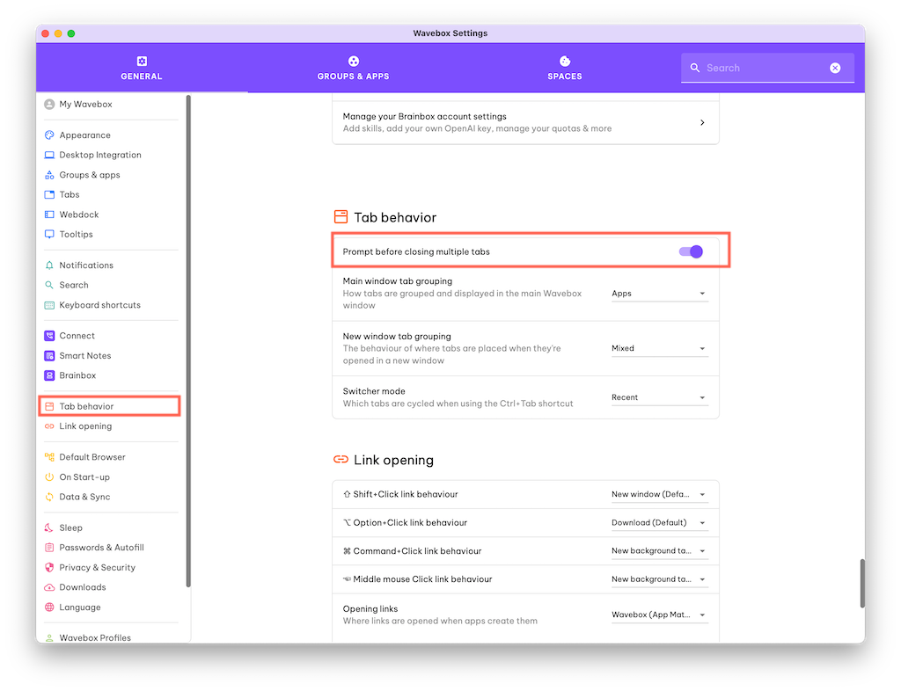The width and height of the screenshot is (901, 691).
Task: Click the Keyboard shortcuts icon
Action: 49,305
